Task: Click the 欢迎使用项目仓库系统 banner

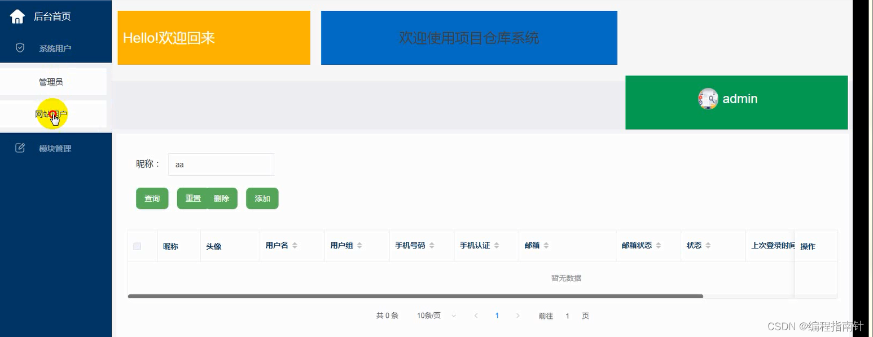Action: pos(469,38)
